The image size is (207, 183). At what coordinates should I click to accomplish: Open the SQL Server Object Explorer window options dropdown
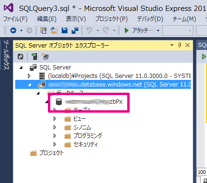(172, 45)
